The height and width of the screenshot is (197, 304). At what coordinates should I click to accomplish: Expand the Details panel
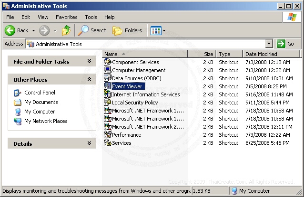coord(89,143)
